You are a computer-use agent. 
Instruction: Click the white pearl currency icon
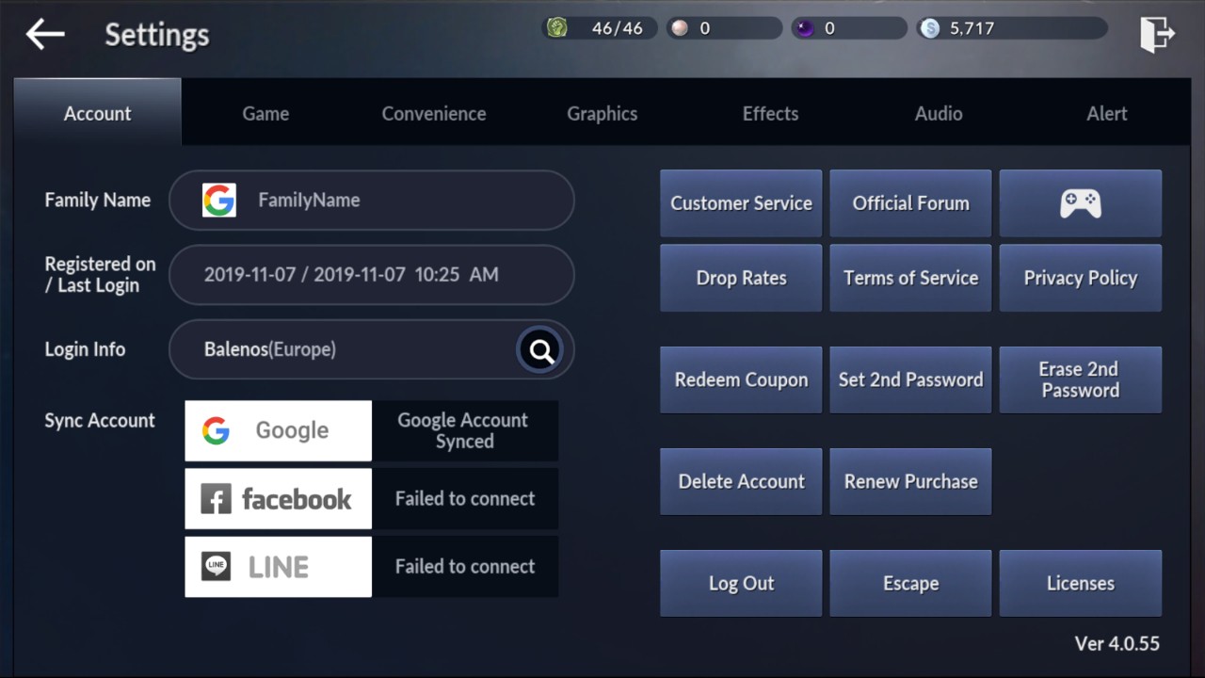679,28
